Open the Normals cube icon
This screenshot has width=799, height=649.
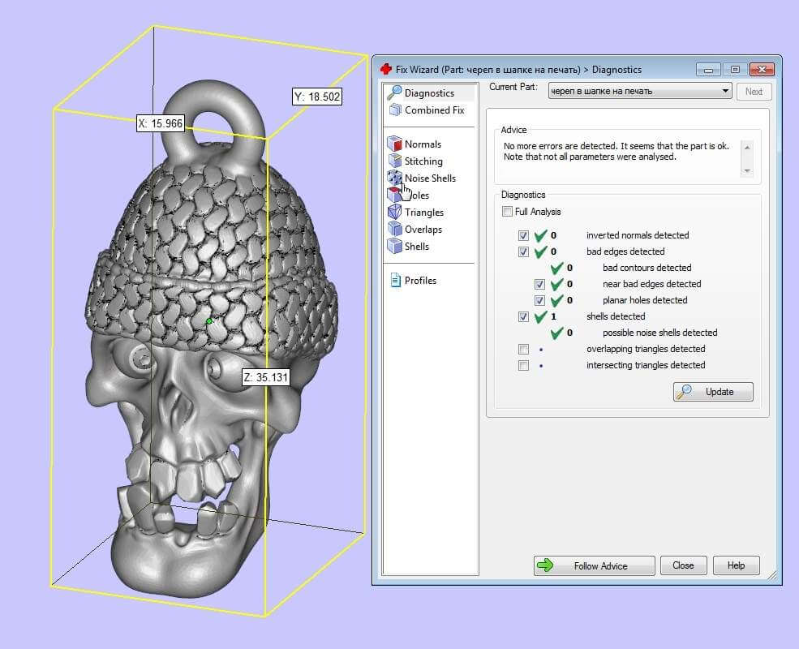click(395, 144)
